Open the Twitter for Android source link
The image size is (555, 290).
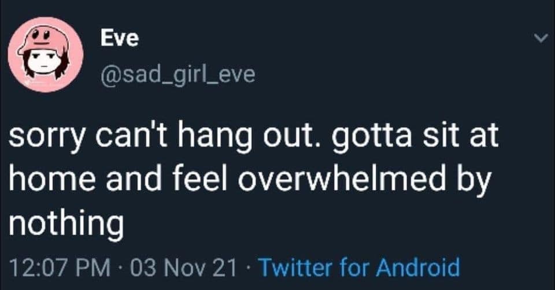pyautogui.click(x=358, y=268)
